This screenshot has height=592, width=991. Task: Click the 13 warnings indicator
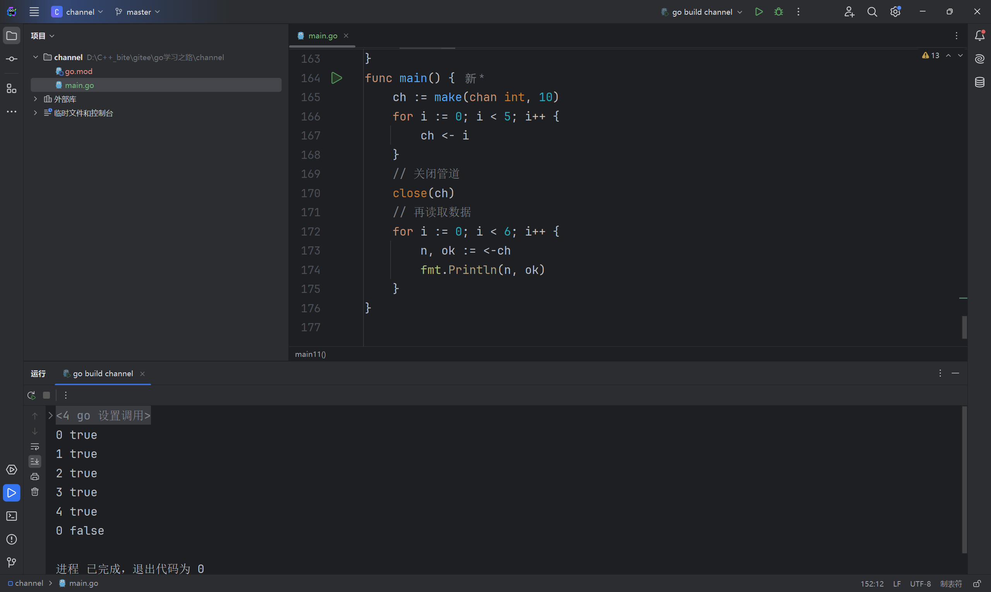tap(931, 55)
